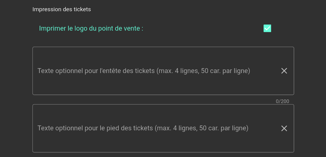The height and width of the screenshot is (157, 326).
Task: Erase header text with the cross icon
Action: coord(284,71)
